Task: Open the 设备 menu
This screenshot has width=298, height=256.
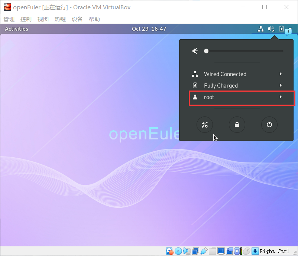Action: tap(77, 19)
